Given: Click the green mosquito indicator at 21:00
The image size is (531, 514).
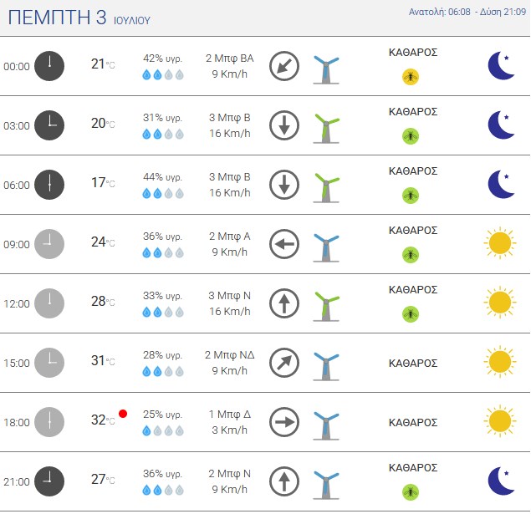Looking at the screenshot, I should point(411,492).
